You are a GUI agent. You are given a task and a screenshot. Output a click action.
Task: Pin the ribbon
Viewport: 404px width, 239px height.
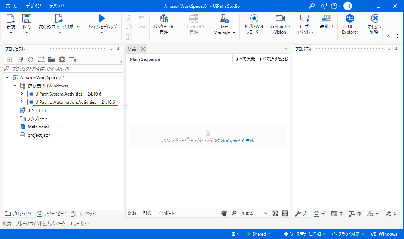(397, 36)
